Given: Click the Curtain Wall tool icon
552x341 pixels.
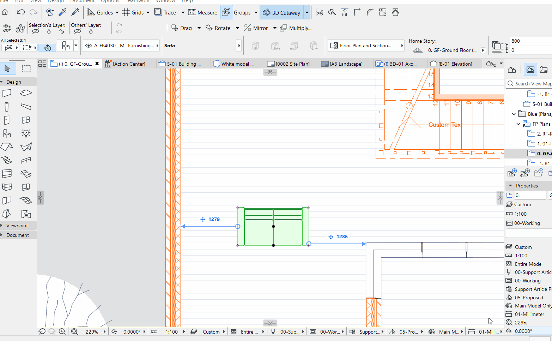Looking at the screenshot, I should tap(7, 173).
